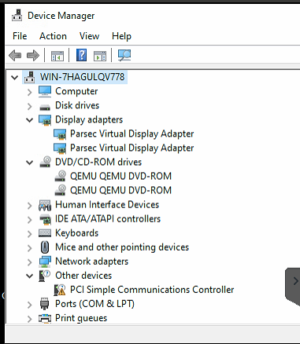This screenshot has width=300, height=344.
Task: Select second Parsec Virtual Display Adapter label
Action: tap(131, 148)
